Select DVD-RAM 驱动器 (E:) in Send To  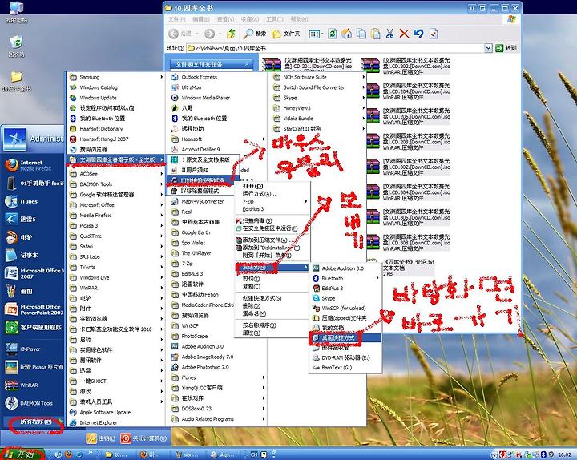(x=345, y=357)
